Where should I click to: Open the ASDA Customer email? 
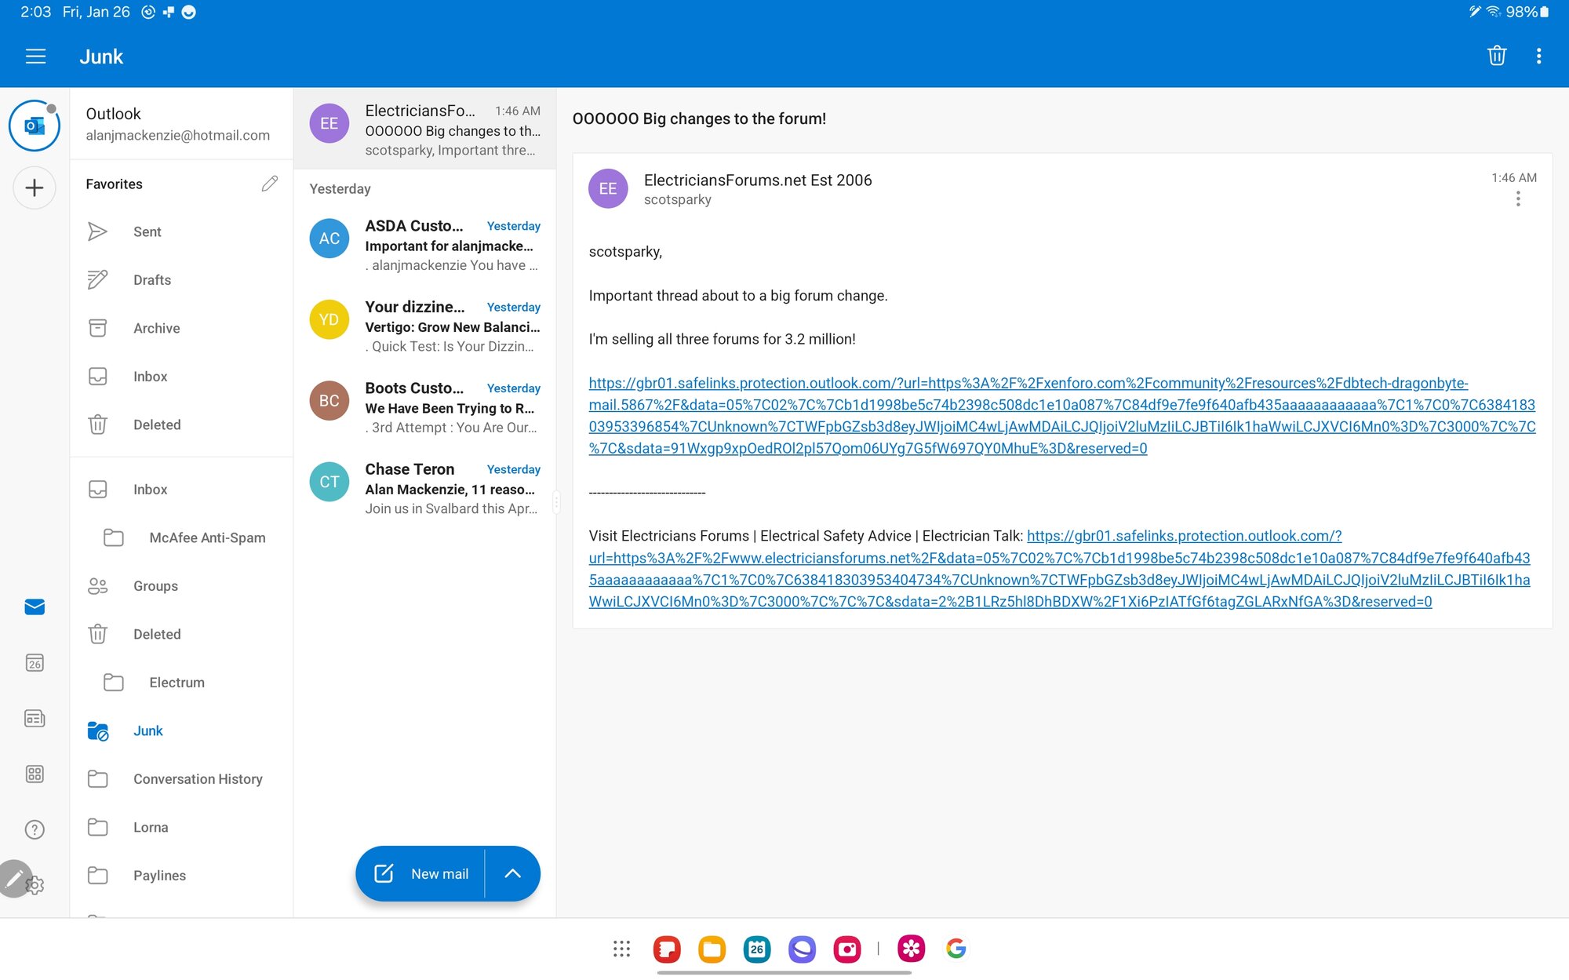[424, 246]
